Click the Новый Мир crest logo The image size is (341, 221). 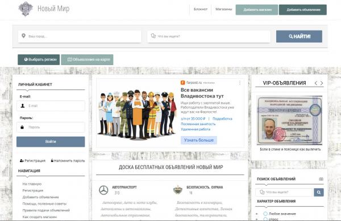point(26,9)
